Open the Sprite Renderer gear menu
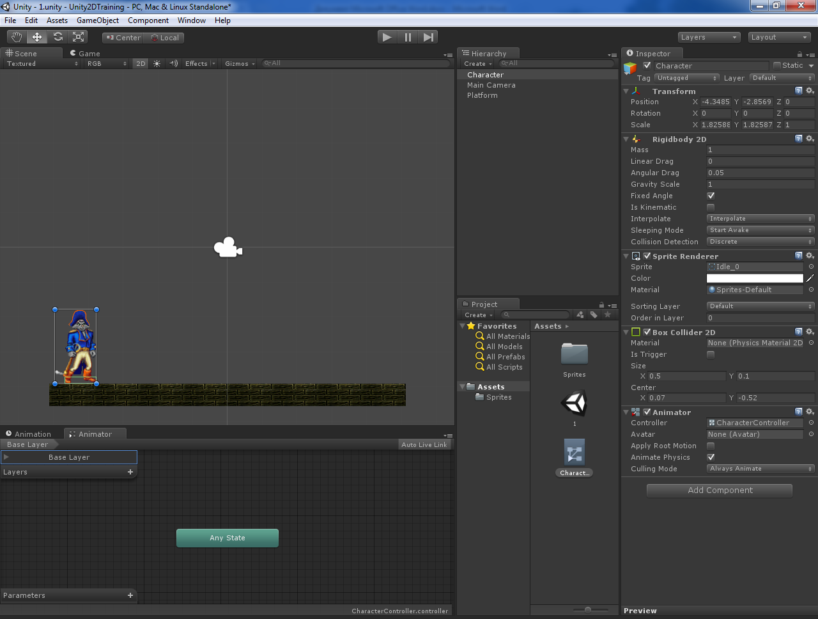Screen dimensions: 818x619 [x=810, y=256]
